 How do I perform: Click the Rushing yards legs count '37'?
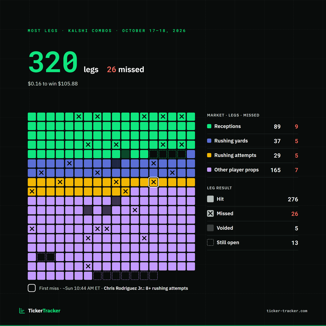277,141
